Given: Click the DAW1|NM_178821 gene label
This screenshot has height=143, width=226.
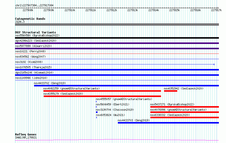Looking at the screenshot, I should [26, 137].
